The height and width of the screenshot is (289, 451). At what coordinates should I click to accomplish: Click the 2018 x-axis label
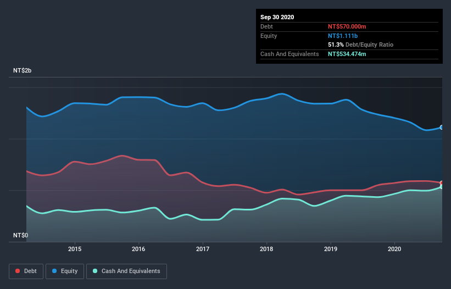[266, 249]
